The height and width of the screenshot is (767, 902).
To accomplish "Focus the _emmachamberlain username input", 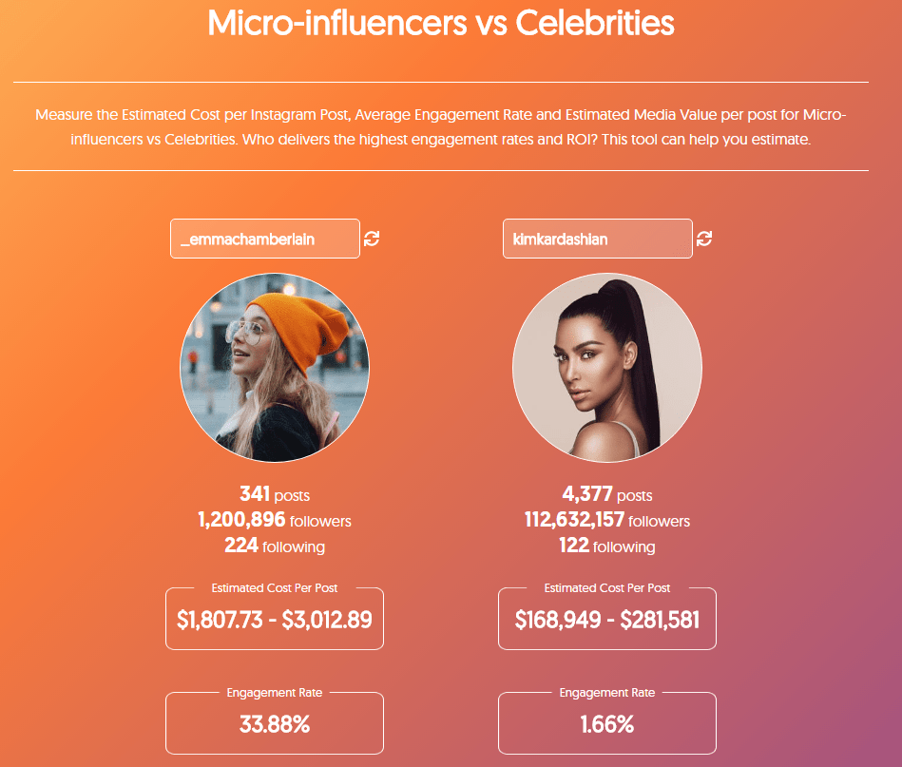I will (265, 239).
